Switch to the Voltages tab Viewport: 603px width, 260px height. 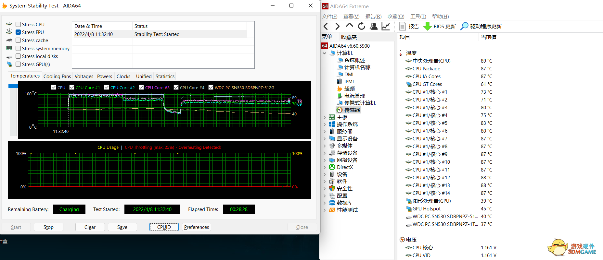pos(84,77)
